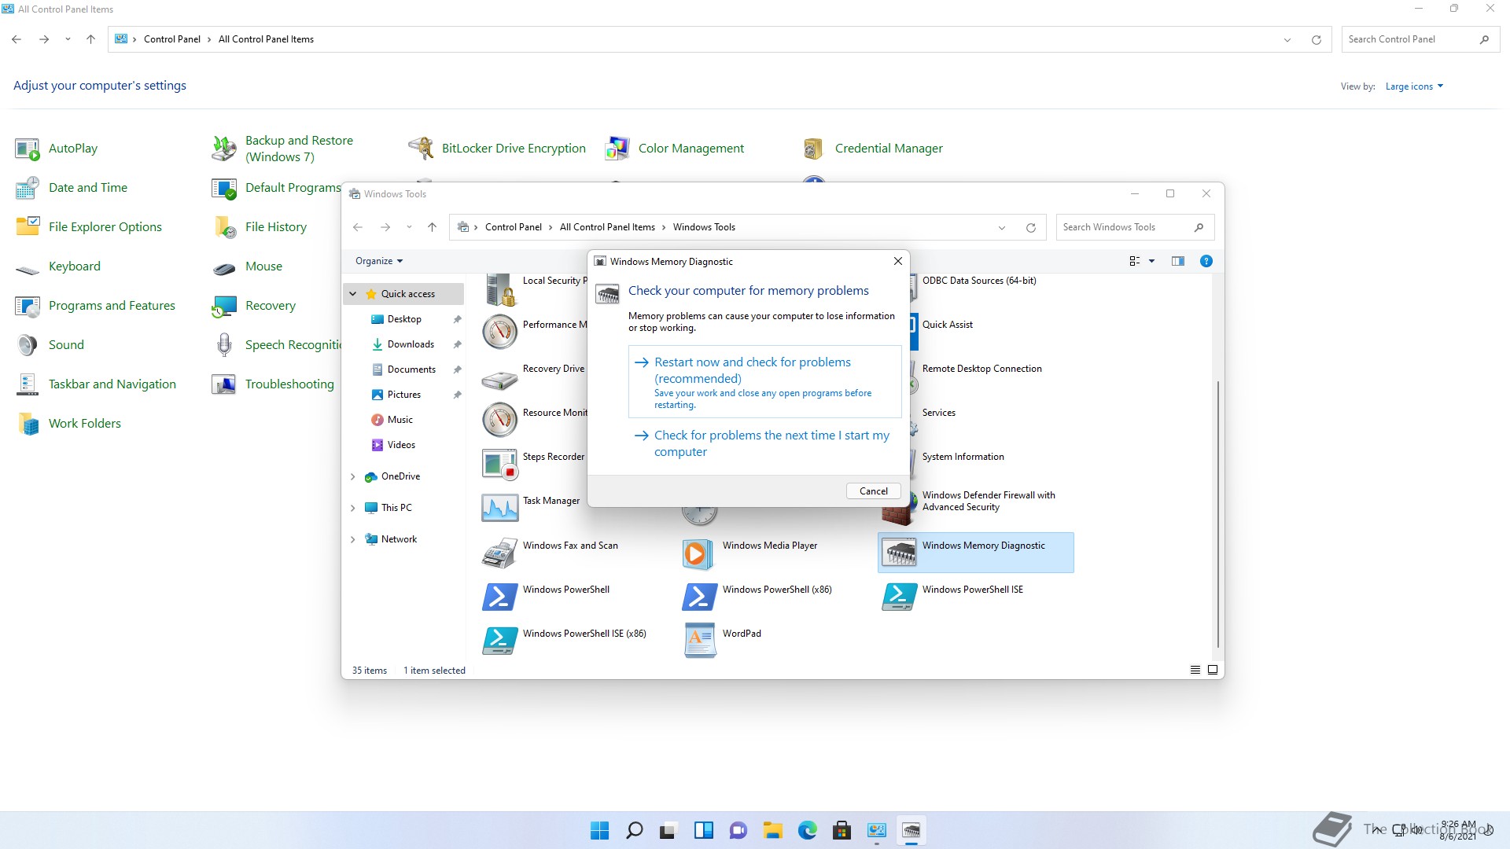Open view options dropdown arrow in Windows Tools
This screenshot has width=1510, height=849.
[1152, 261]
